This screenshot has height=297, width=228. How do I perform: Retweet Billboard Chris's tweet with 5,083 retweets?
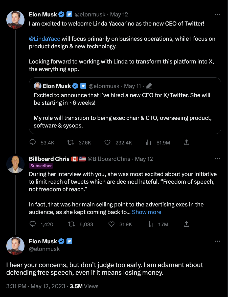point(72,224)
